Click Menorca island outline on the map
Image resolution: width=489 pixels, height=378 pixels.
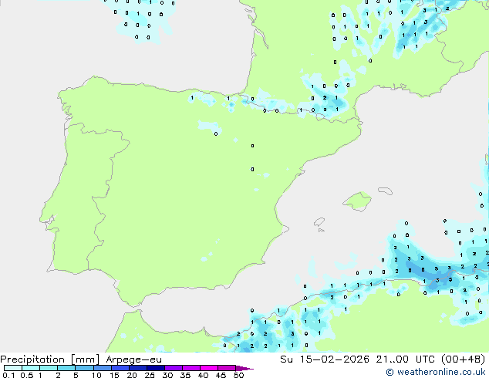tap(385, 191)
